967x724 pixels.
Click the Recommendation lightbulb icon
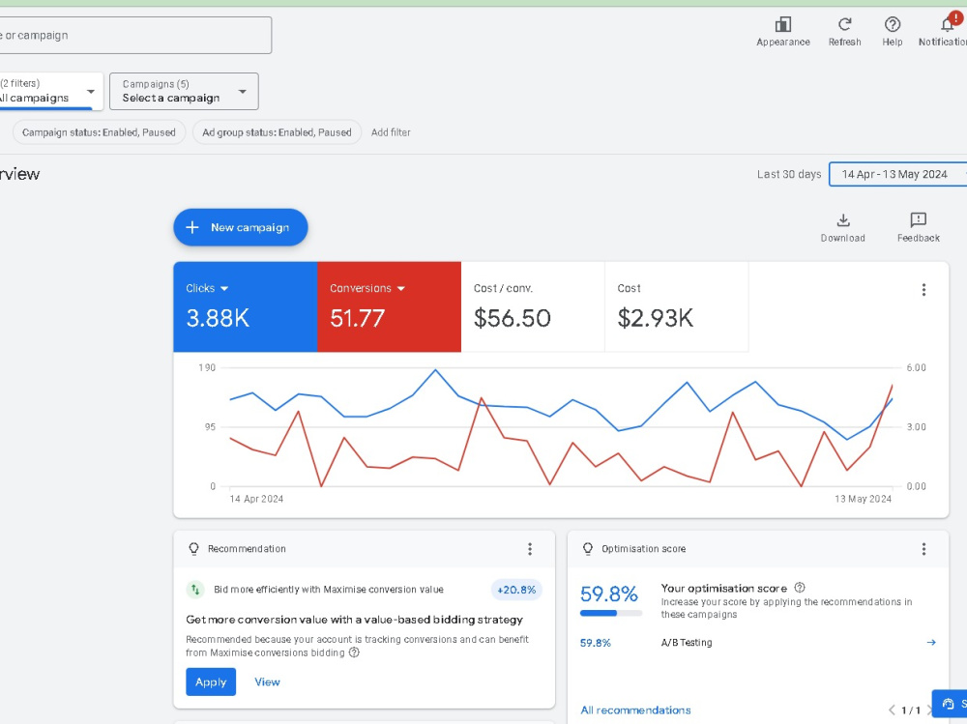pyautogui.click(x=193, y=549)
